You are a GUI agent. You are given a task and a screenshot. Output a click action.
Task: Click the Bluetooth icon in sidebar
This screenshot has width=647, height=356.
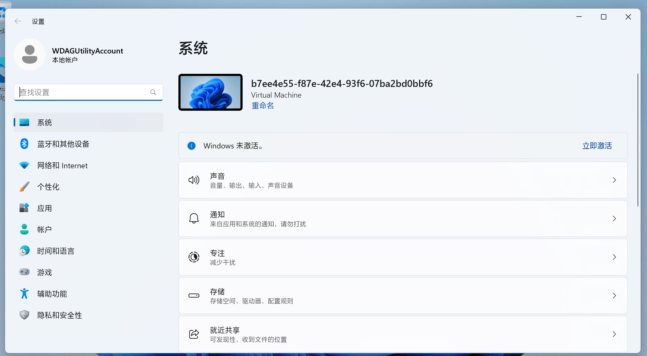[x=24, y=144]
